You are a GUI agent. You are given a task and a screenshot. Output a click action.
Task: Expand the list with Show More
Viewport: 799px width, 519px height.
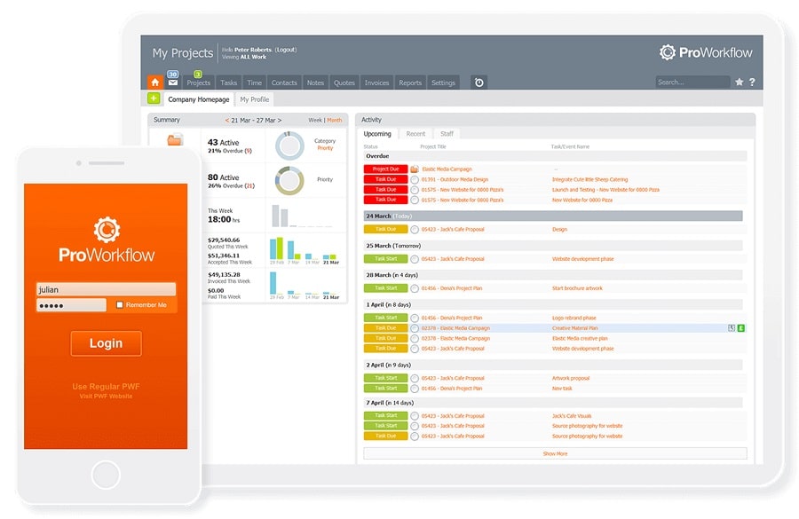point(555,453)
